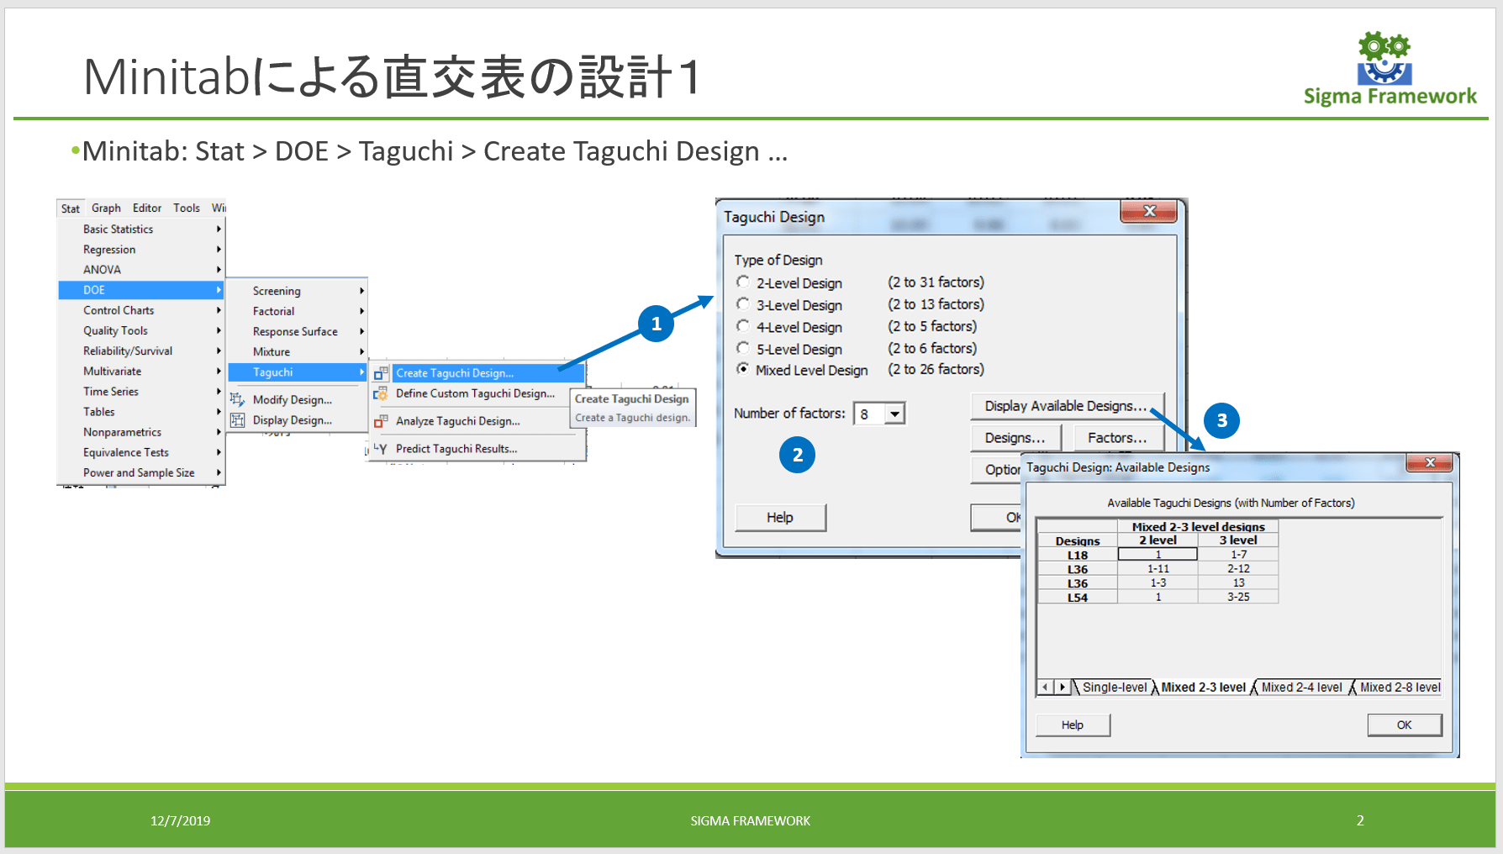Click the right tab-scroll arrow in Available Designs
The height and width of the screenshot is (854, 1503).
tap(1062, 687)
